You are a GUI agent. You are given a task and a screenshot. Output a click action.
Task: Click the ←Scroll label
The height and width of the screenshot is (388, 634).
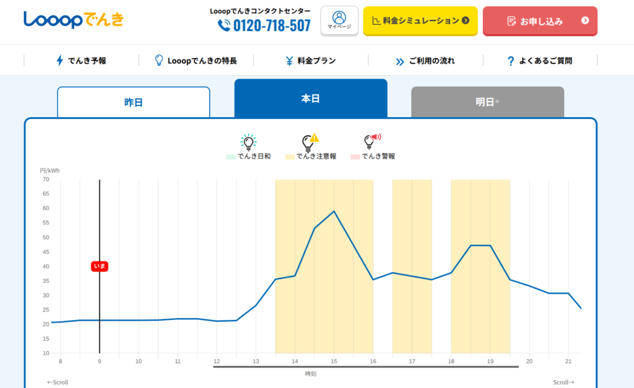tap(58, 382)
